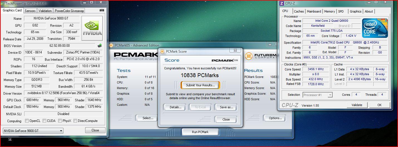The width and height of the screenshot is (398, 147).
Task: Click the NVIDIA SLI Disabled field
Action: coord(63,114)
